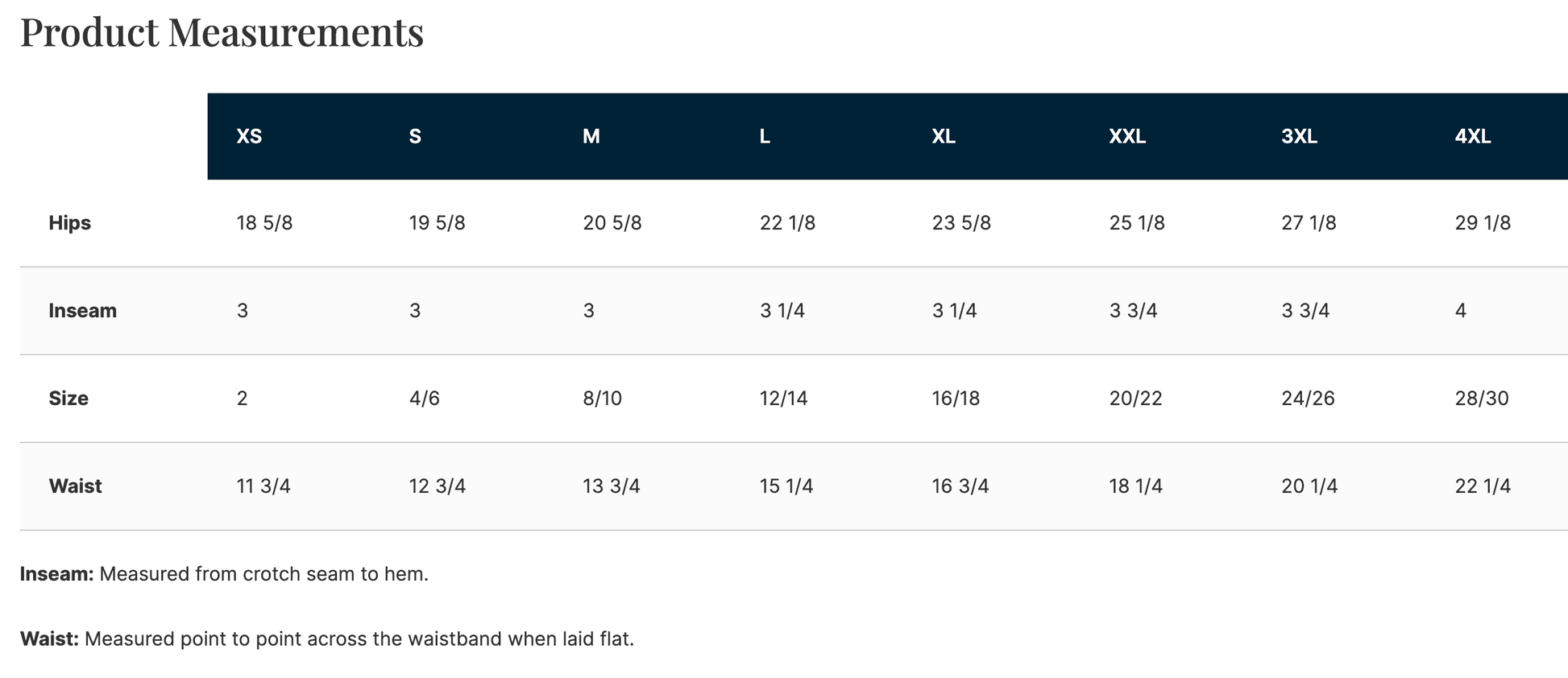The width and height of the screenshot is (1568, 678).
Task: Select the XS column header
Action: (249, 136)
